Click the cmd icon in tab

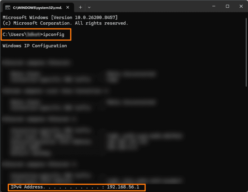pos(7,7)
